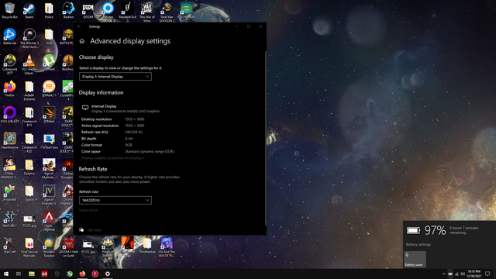This screenshot has height=279, width=496.
Task: Launch Age of Empires IV shortcut
Action: tap(49, 195)
